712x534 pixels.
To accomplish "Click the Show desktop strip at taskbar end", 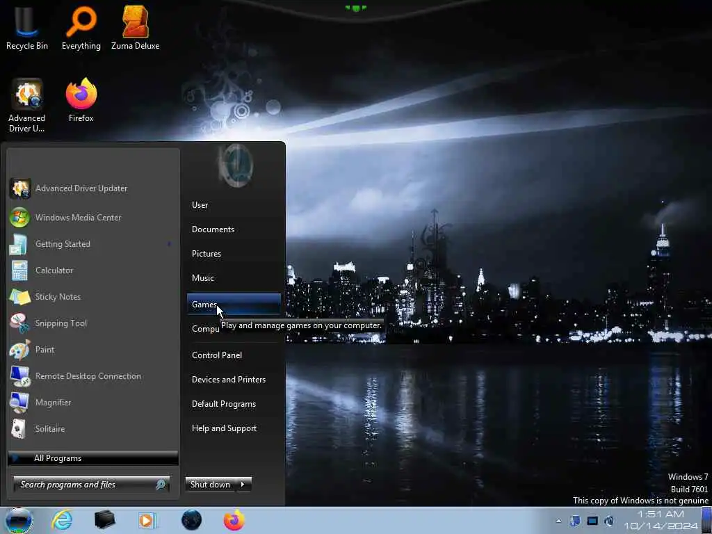I will 706,520.
